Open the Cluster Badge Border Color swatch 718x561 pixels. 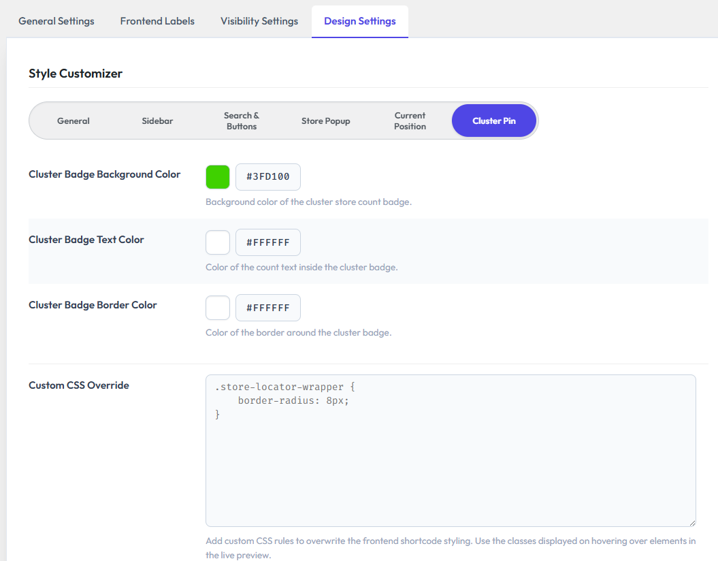(218, 308)
